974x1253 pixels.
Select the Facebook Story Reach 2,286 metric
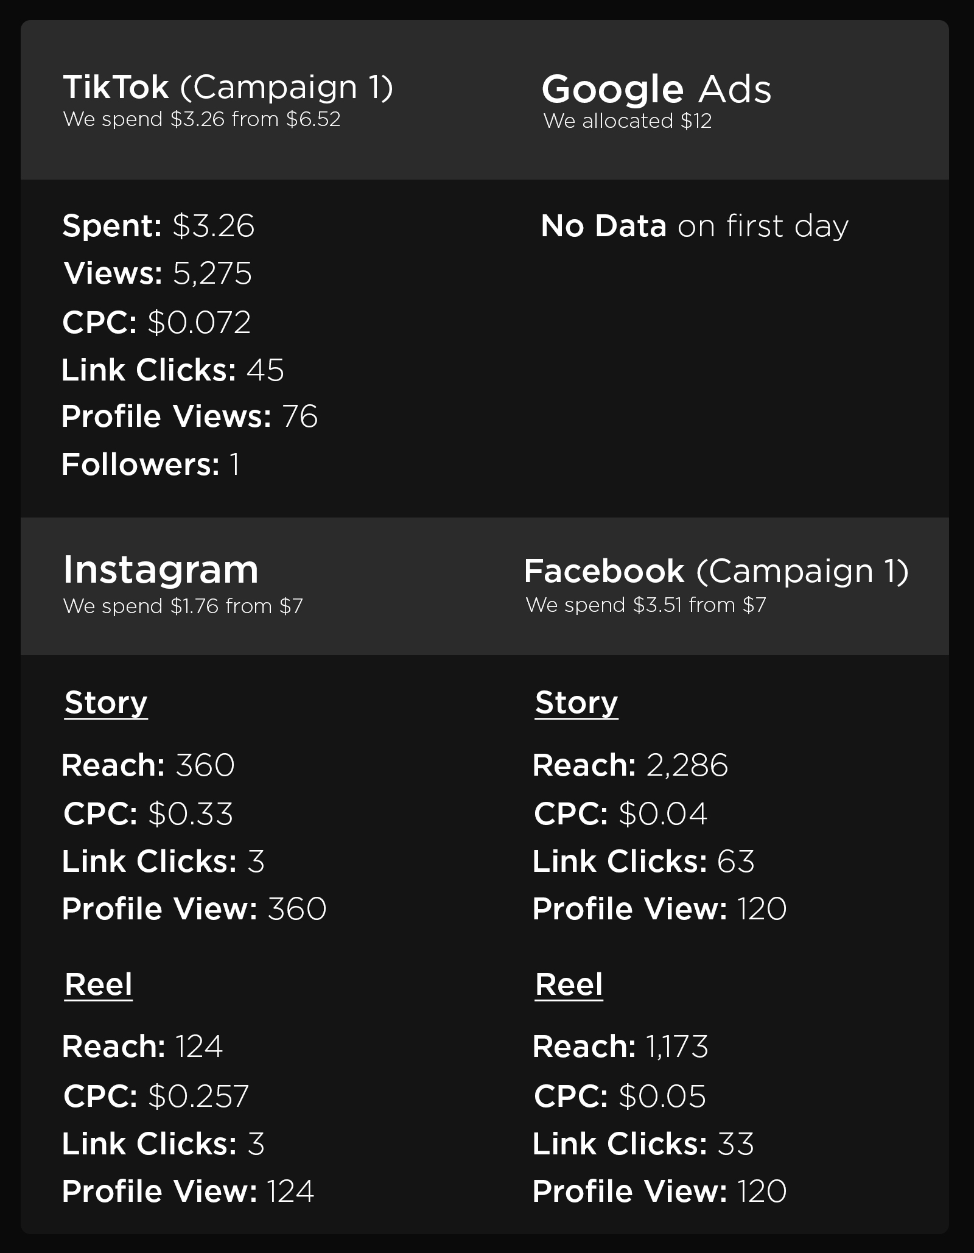tap(630, 765)
